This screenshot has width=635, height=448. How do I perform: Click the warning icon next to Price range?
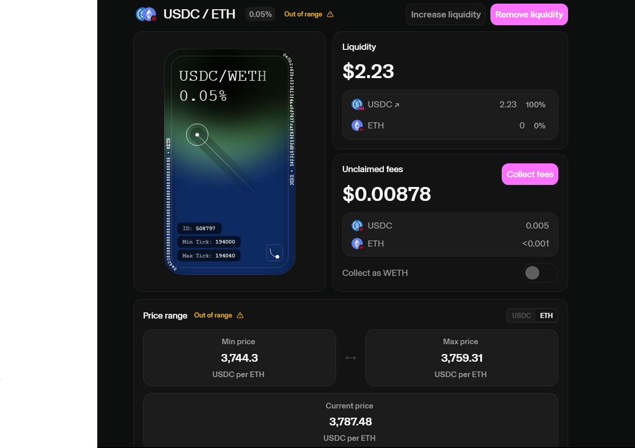240,315
